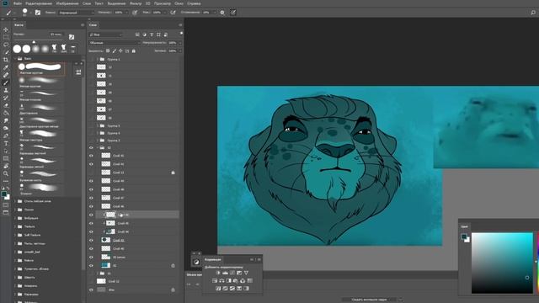
Task: Open the layer blend mode dropdown
Action: [115, 43]
